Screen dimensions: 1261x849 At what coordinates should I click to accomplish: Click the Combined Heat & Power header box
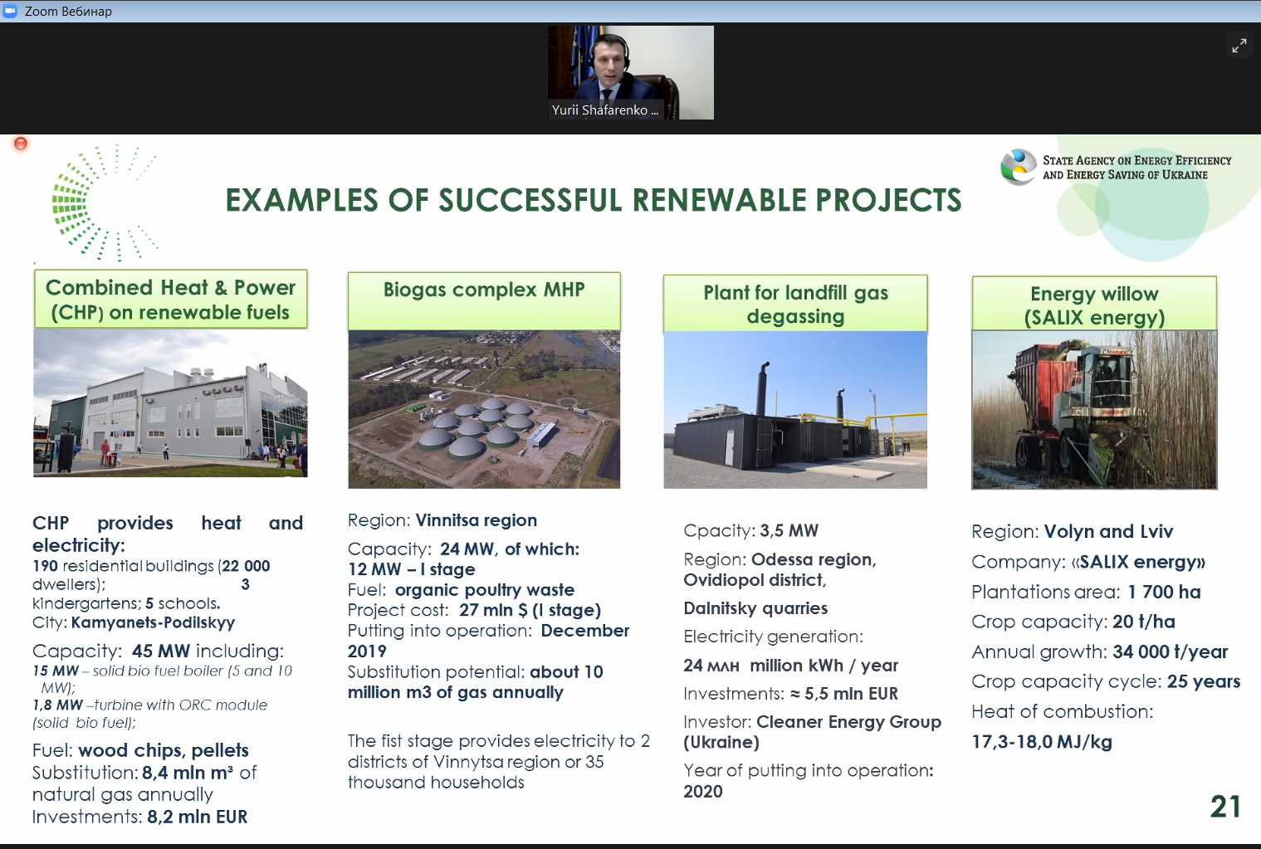(171, 300)
